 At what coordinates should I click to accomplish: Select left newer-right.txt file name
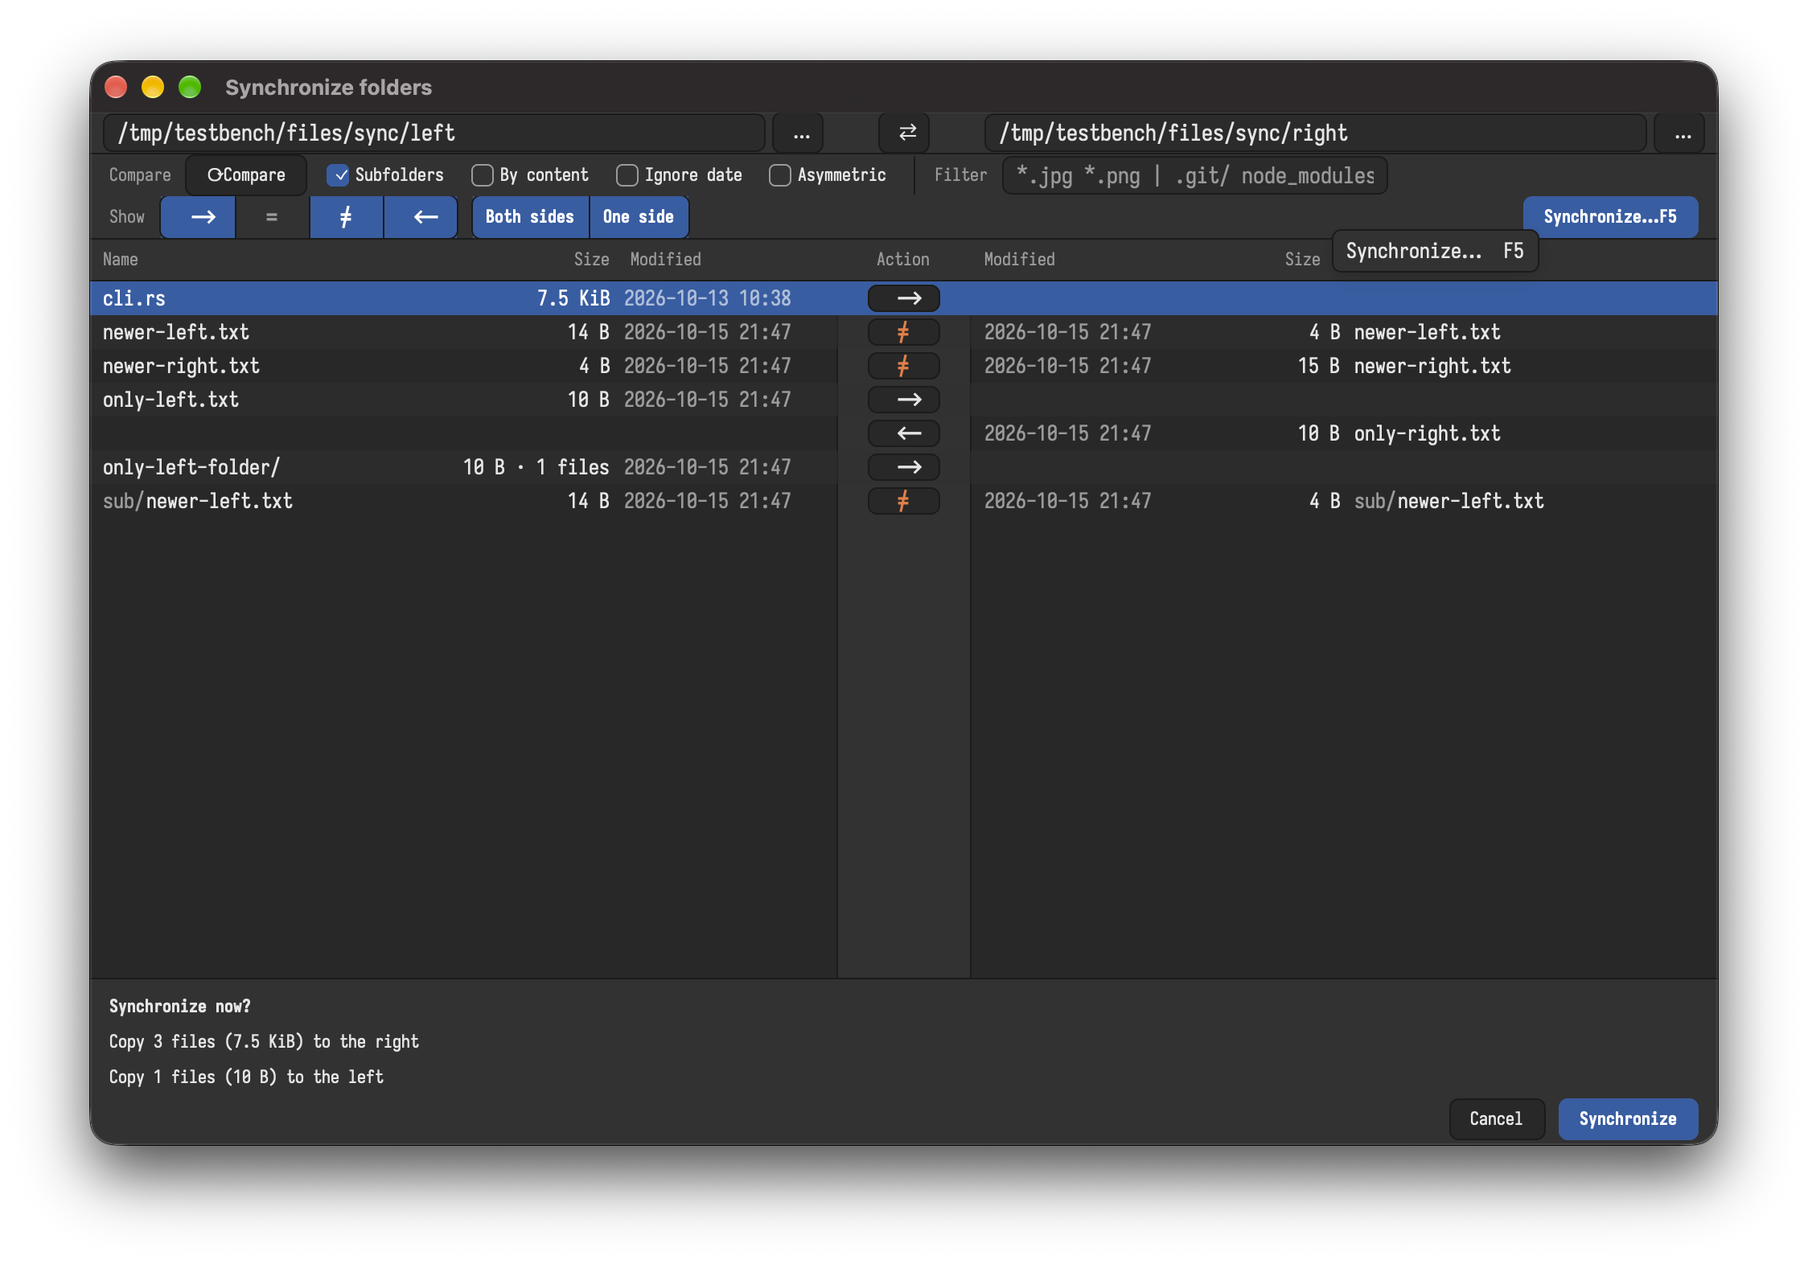pyautogui.click(x=181, y=366)
